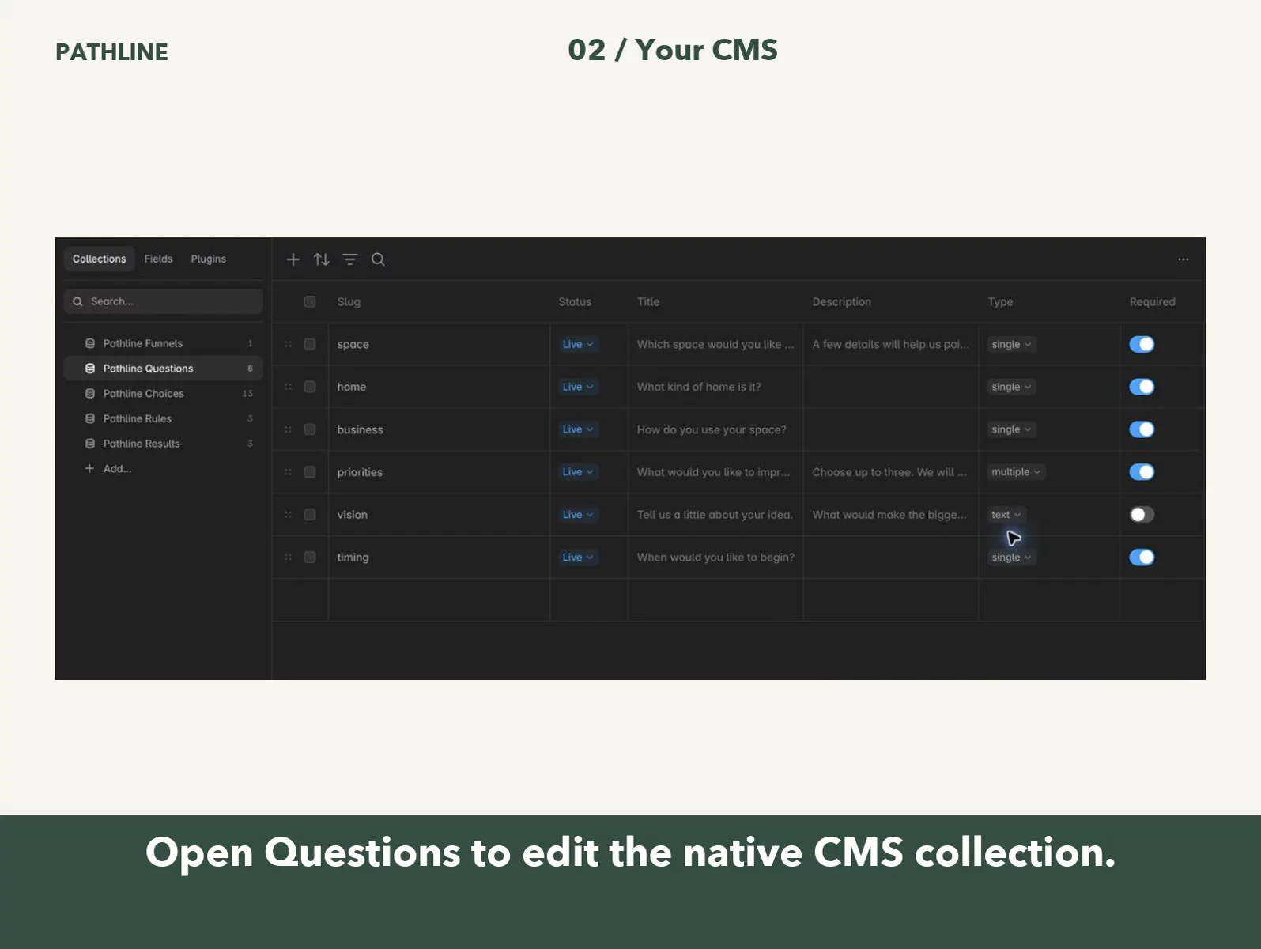Open the multiple type dropdown for priorities

(x=1016, y=472)
